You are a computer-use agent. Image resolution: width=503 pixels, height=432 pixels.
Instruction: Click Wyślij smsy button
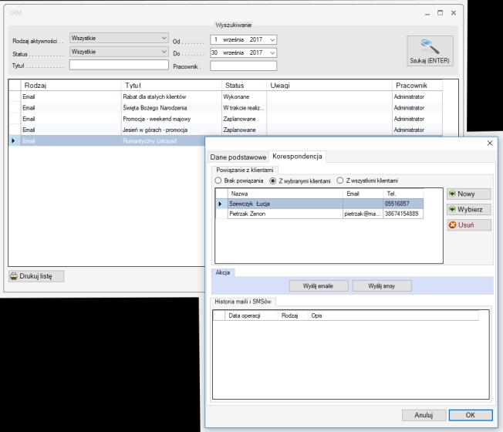click(x=381, y=285)
